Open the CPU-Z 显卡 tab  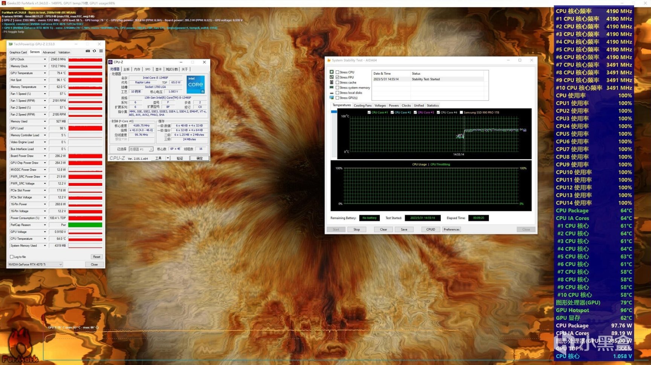159,69
